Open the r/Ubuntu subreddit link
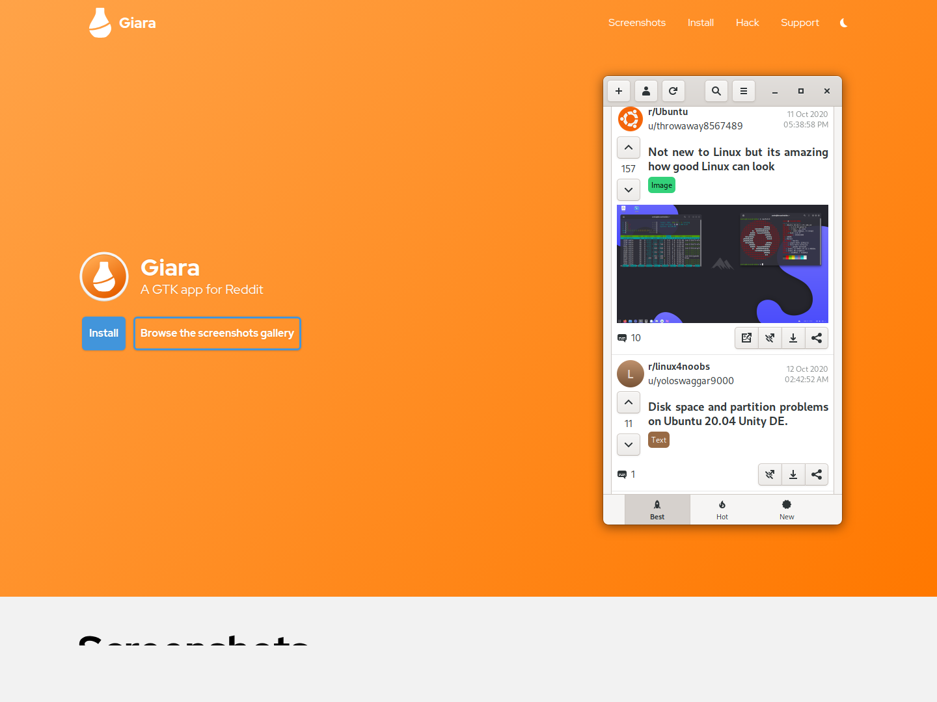The height and width of the screenshot is (702, 937). click(668, 112)
